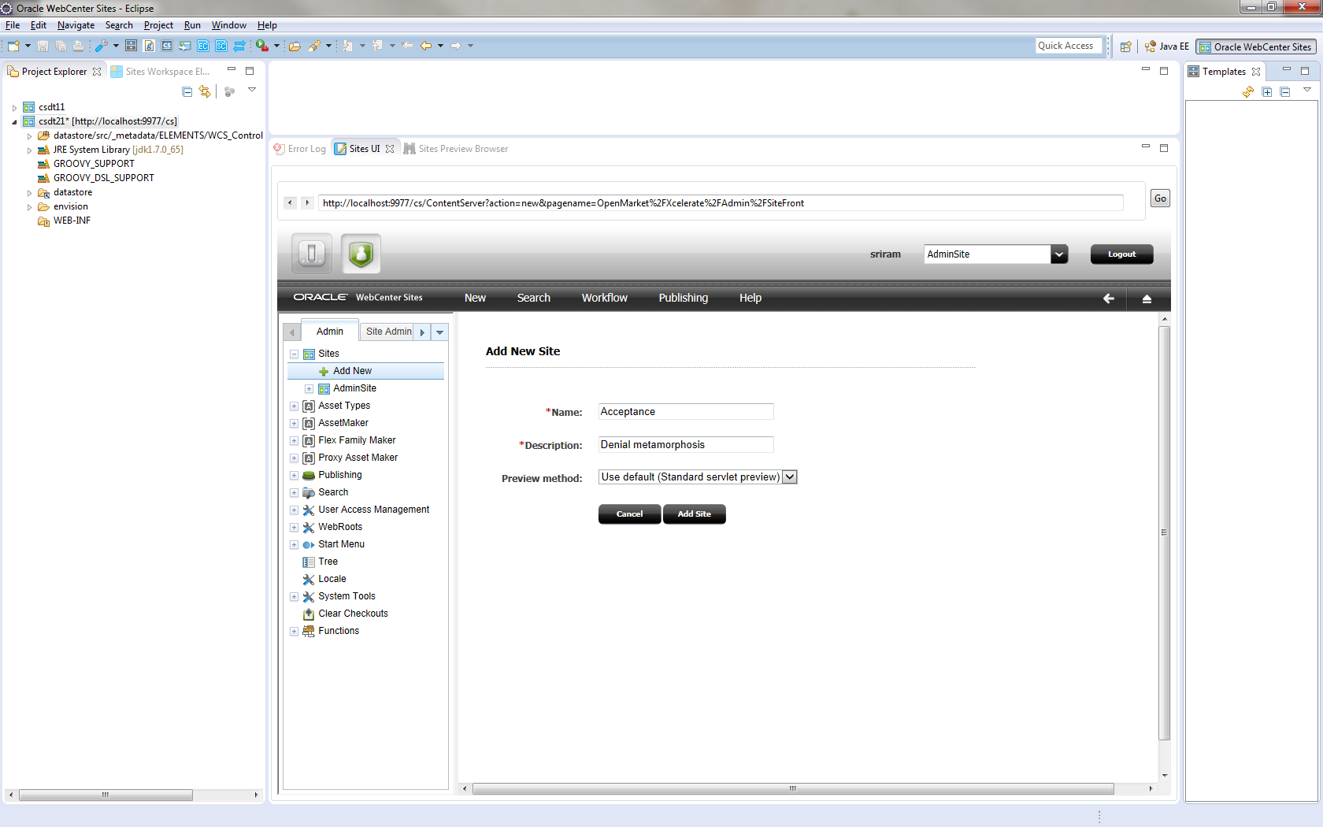Screen dimensions: 1323x827
Task: Click the SC toolbar icon
Action: (221, 46)
